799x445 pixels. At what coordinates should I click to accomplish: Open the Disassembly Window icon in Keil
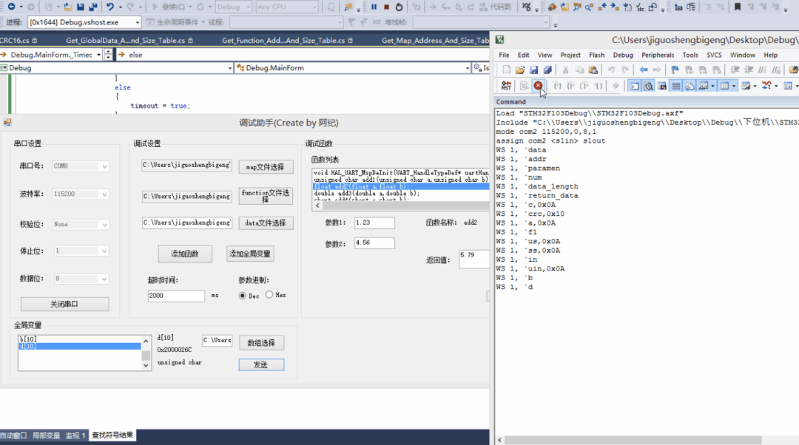click(x=649, y=85)
